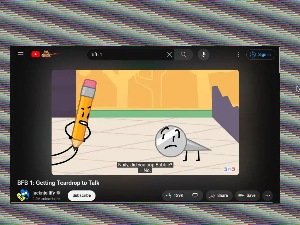Click the magnifier search button

click(x=183, y=54)
